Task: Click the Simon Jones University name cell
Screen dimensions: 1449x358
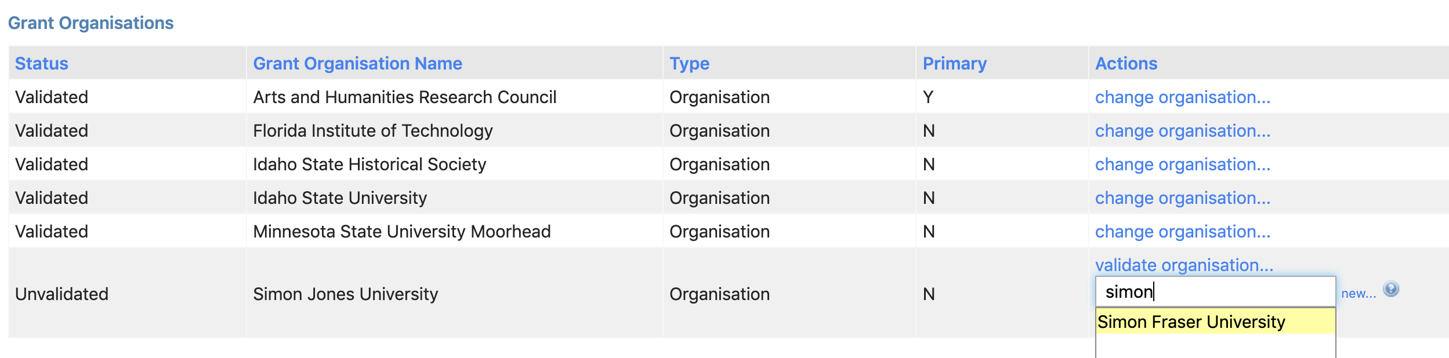Action: pos(345,294)
